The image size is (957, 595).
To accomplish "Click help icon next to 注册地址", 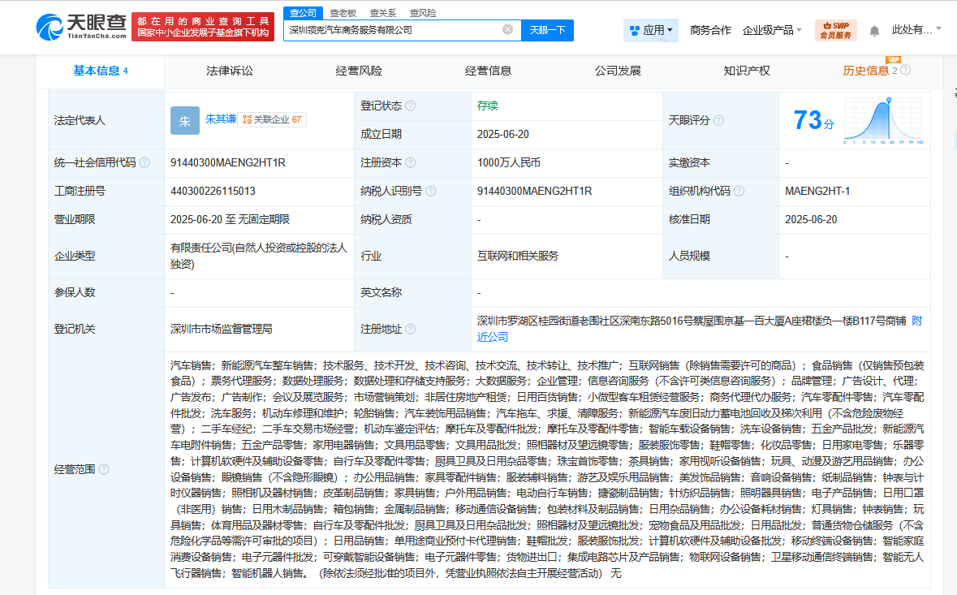I will [410, 329].
